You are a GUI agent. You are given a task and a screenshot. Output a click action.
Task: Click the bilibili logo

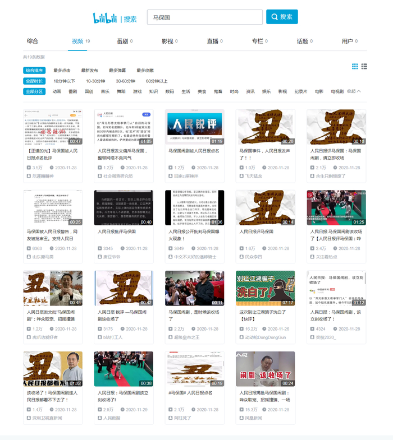point(105,18)
